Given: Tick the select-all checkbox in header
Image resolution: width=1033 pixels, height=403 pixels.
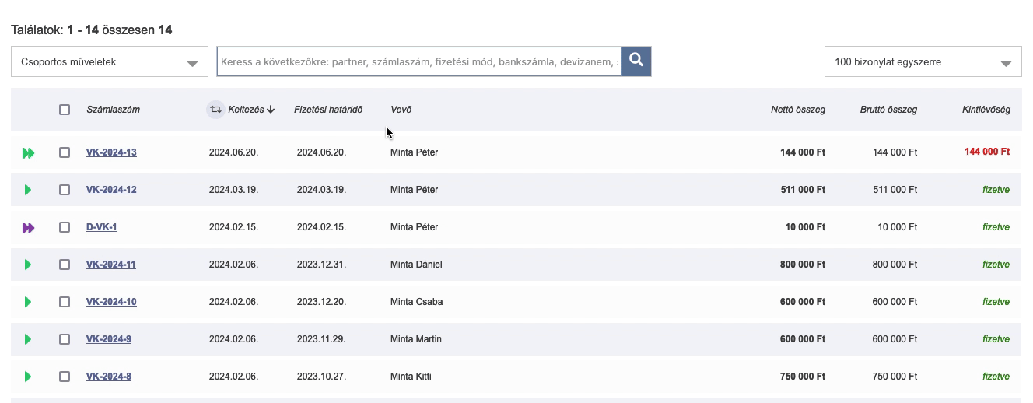Looking at the screenshot, I should click(x=65, y=110).
